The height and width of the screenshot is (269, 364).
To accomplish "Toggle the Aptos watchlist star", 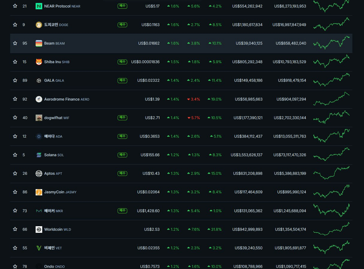I will (15, 173).
